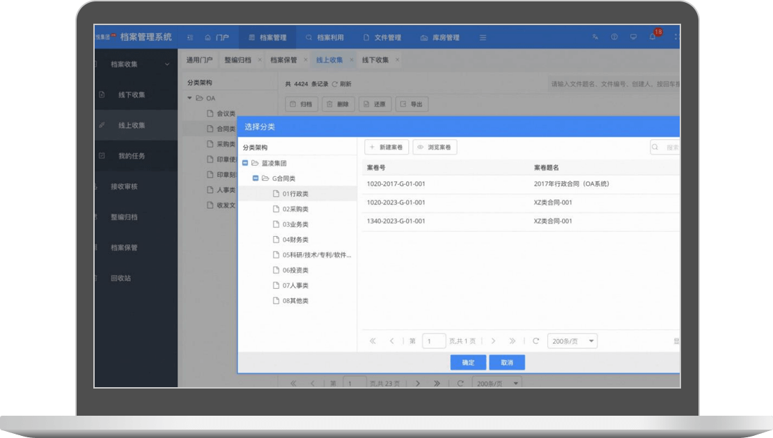Viewport: 773px width, 438px height.
Task: Click the refresh icon in dialog pagination
Action: pos(536,341)
